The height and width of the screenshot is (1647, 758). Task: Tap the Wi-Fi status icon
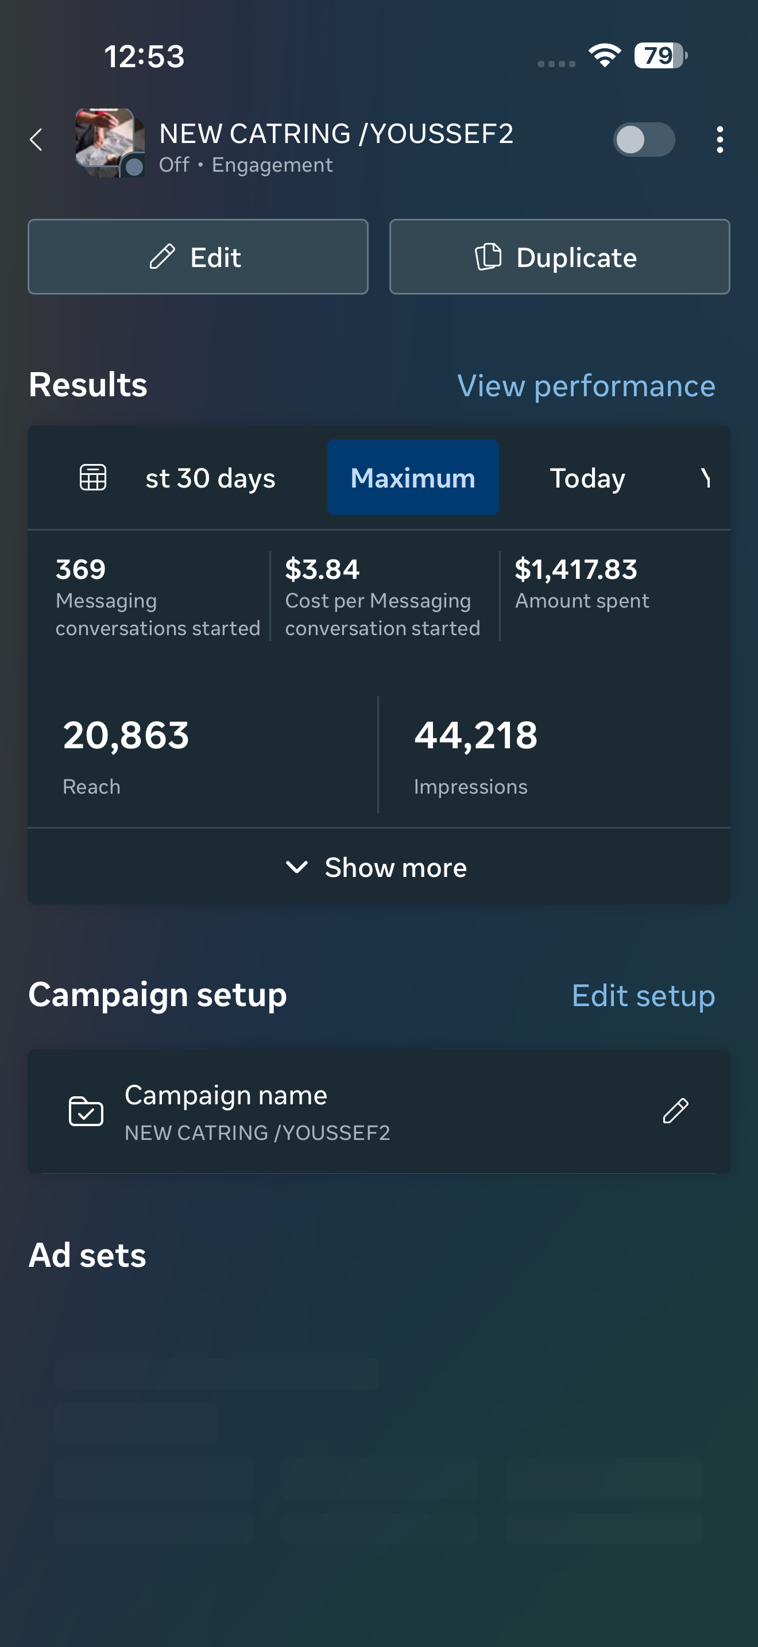click(605, 56)
